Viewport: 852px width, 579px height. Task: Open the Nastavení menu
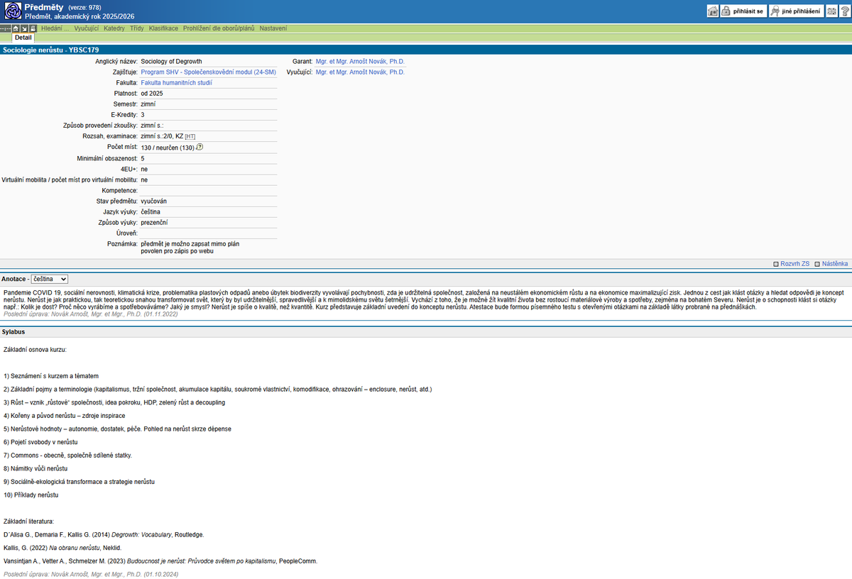[273, 28]
